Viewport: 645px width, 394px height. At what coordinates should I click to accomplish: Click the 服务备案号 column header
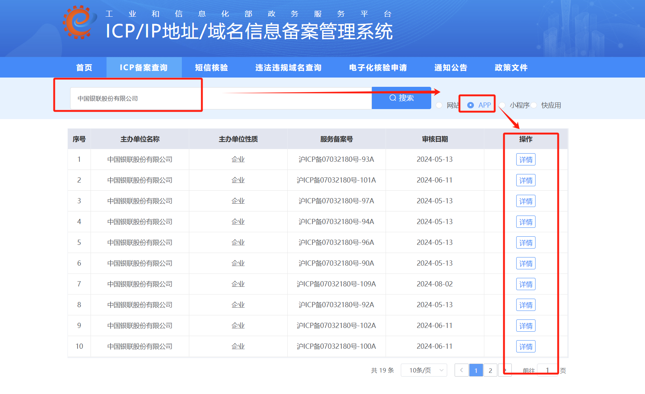click(x=337, y=139)
